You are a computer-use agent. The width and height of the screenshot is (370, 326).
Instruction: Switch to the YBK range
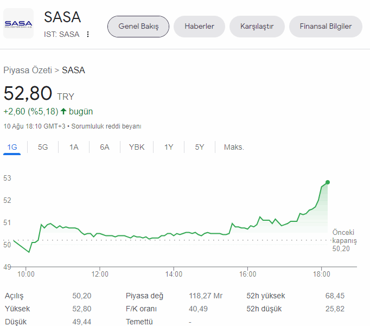[137, 147]
